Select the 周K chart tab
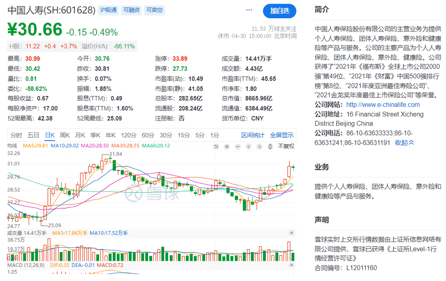This screenshot has height=281, width=446. tap(65, 135)
